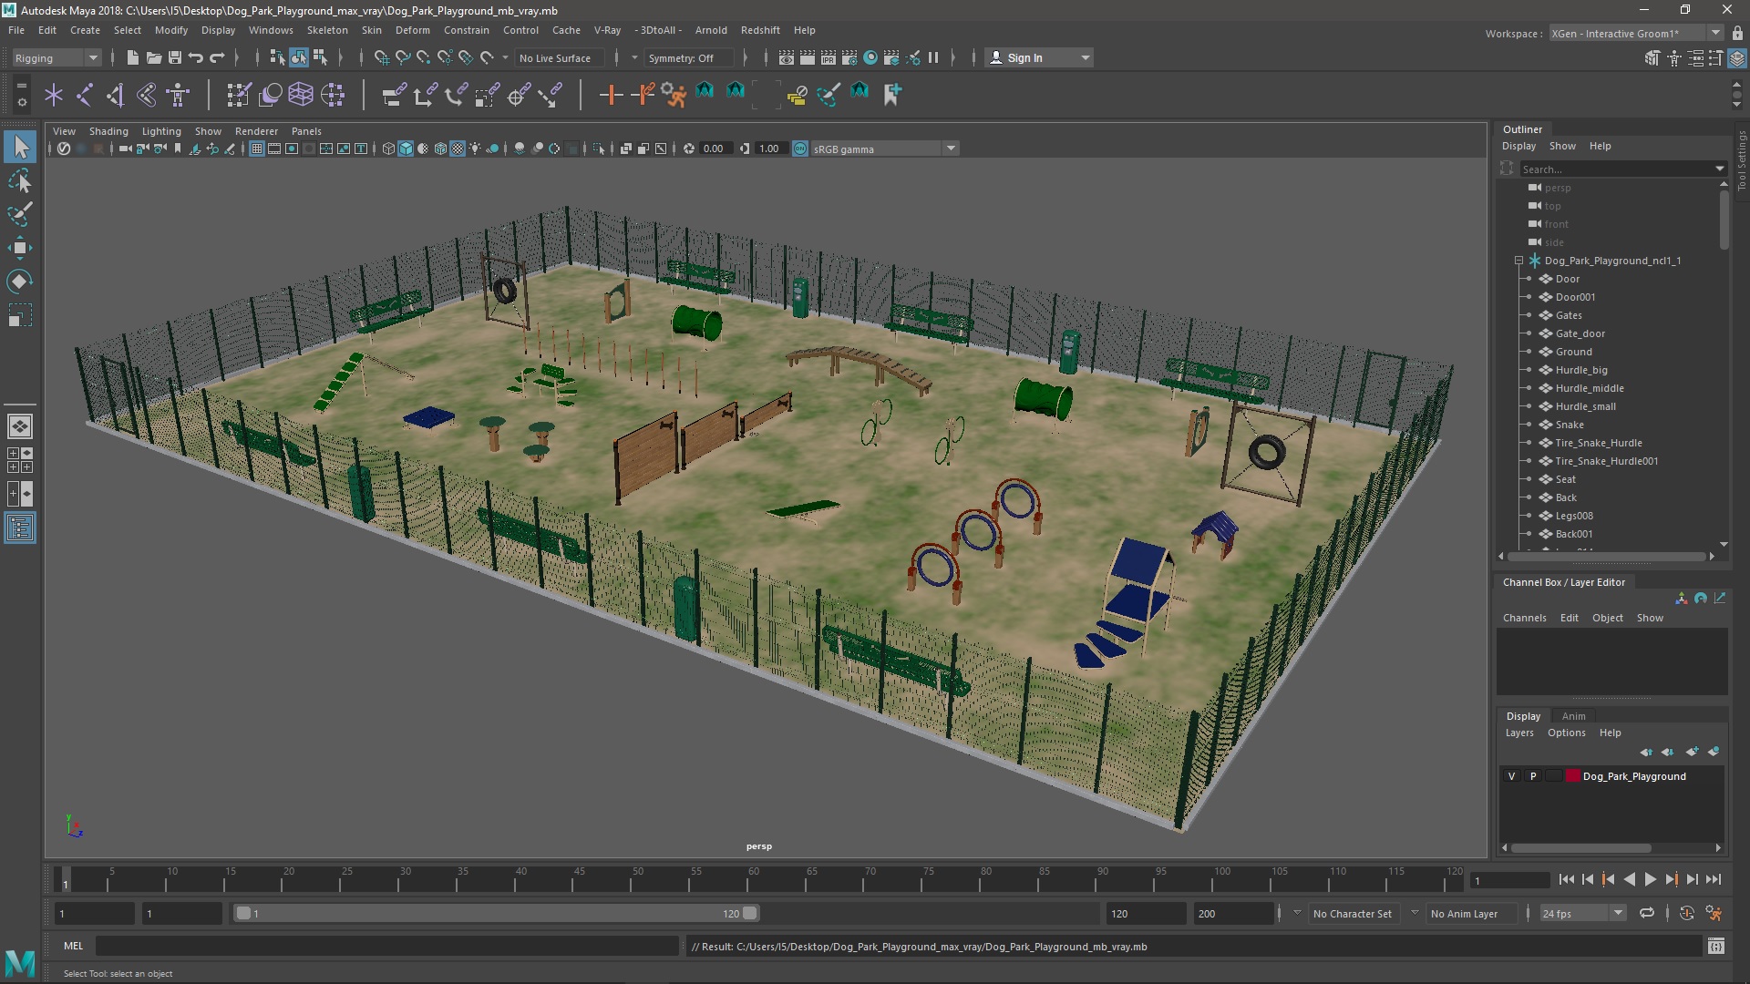Expand the Tire_Snake_Hurdle tree node
Viewport: 1750px width, 984px height.
click(x=1528, y=442)
